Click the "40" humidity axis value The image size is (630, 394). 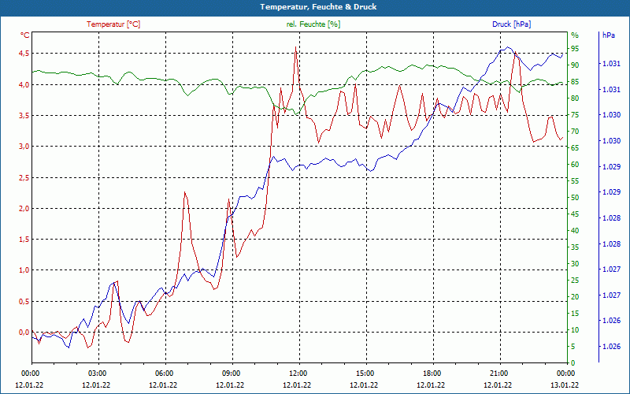point(575,230)
